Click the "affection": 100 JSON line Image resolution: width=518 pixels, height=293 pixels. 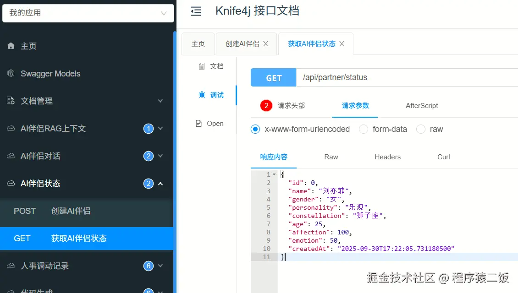point(320,232)
